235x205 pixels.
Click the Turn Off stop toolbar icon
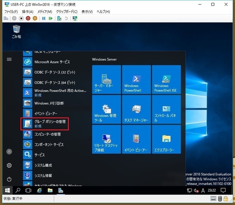pos(21,18)
